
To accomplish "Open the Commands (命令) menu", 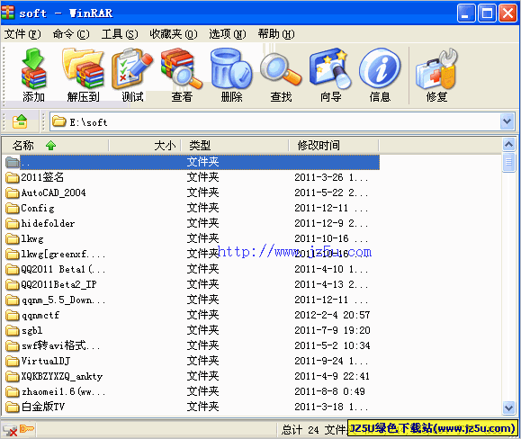I will pyautogui.click(x=71, y=34).
